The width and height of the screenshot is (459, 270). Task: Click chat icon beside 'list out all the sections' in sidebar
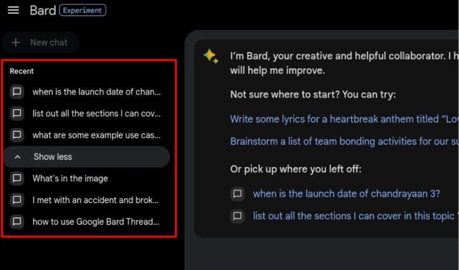[x=17, y=113]
